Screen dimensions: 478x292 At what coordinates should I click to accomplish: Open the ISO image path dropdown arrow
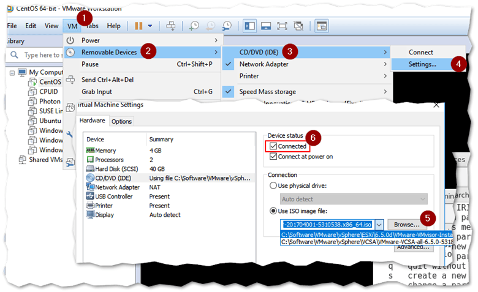tap(379, 225)
